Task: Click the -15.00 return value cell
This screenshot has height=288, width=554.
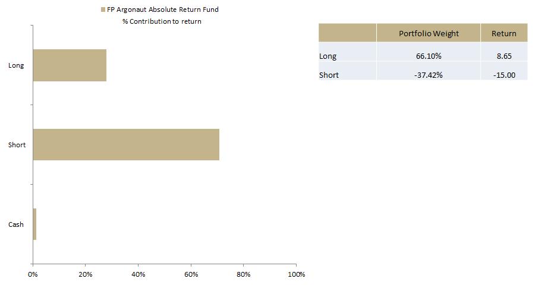Action: click(503, 75)
